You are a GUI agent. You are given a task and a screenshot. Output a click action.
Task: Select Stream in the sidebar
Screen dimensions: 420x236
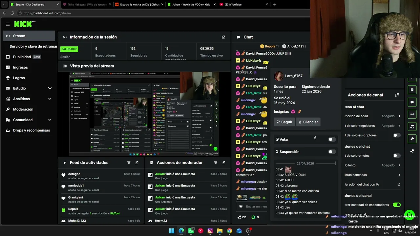coord(29,36)
